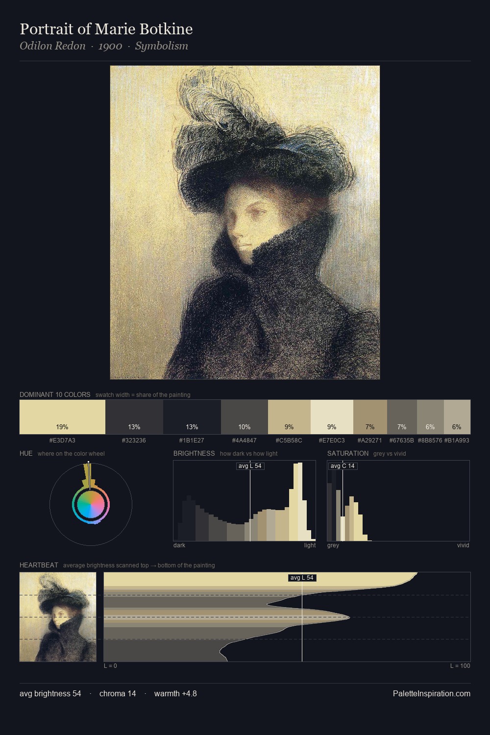Click the avg L 54 label in Brightness histogram
Image resolution: width=490 pixels, height=735 pixels.
pos(250,466)
